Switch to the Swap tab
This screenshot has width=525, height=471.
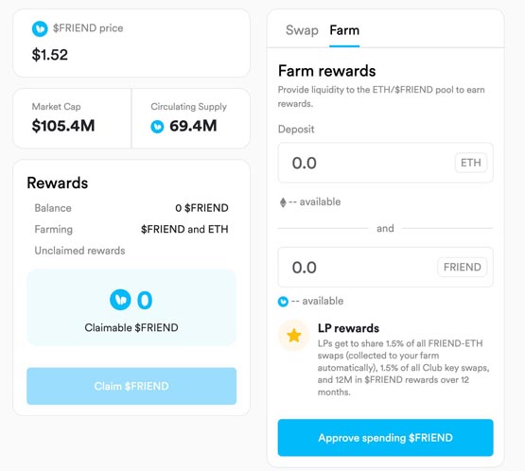tap(302, 30)
